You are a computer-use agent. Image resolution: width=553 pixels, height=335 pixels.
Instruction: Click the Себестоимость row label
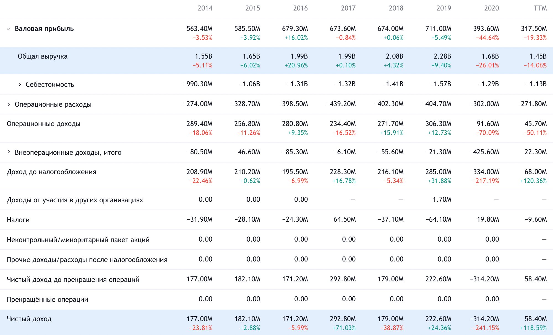point(50,84)
